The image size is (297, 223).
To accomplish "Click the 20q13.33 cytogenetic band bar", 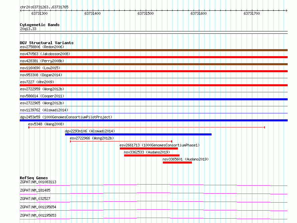I will (x=154, y=32).
